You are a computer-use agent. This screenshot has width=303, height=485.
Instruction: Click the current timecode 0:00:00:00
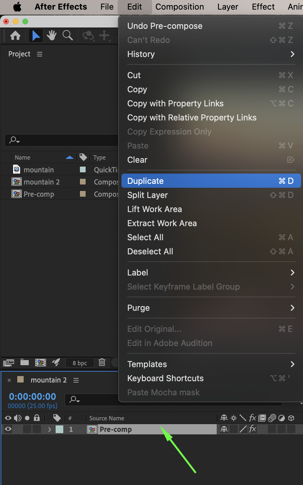click(x=32, y=397)
